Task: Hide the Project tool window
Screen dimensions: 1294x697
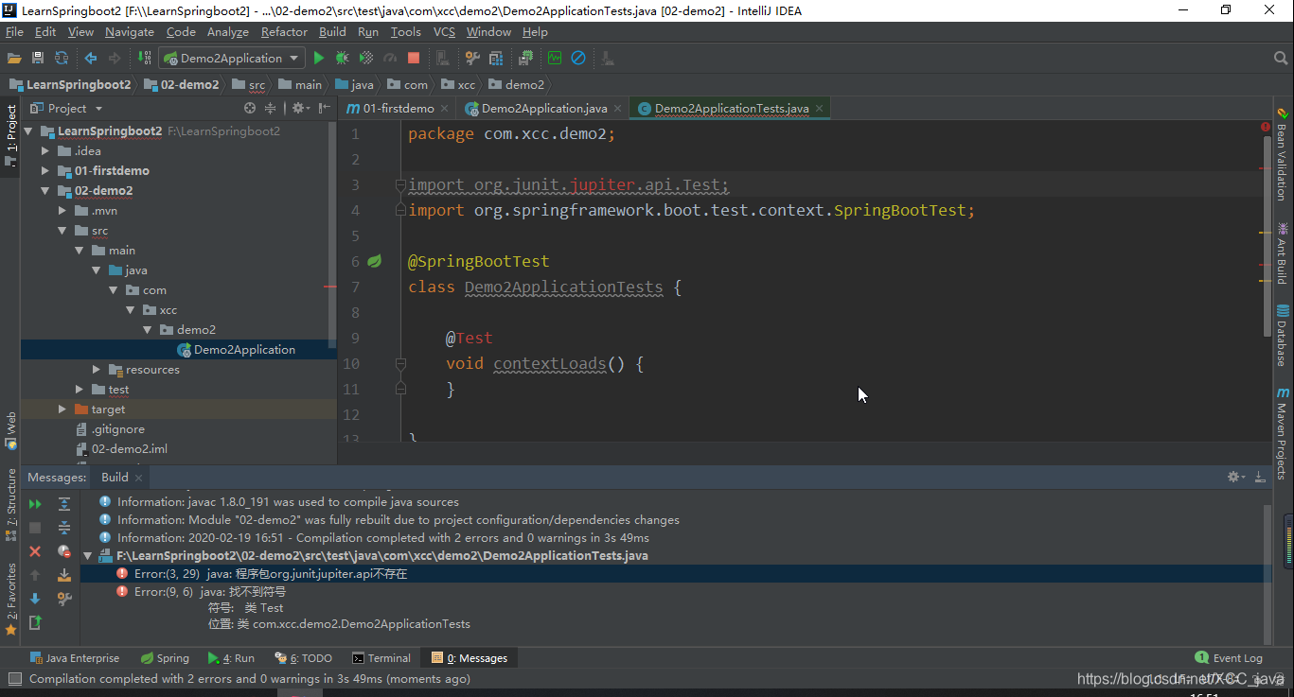Action: (x=325, y=108)
